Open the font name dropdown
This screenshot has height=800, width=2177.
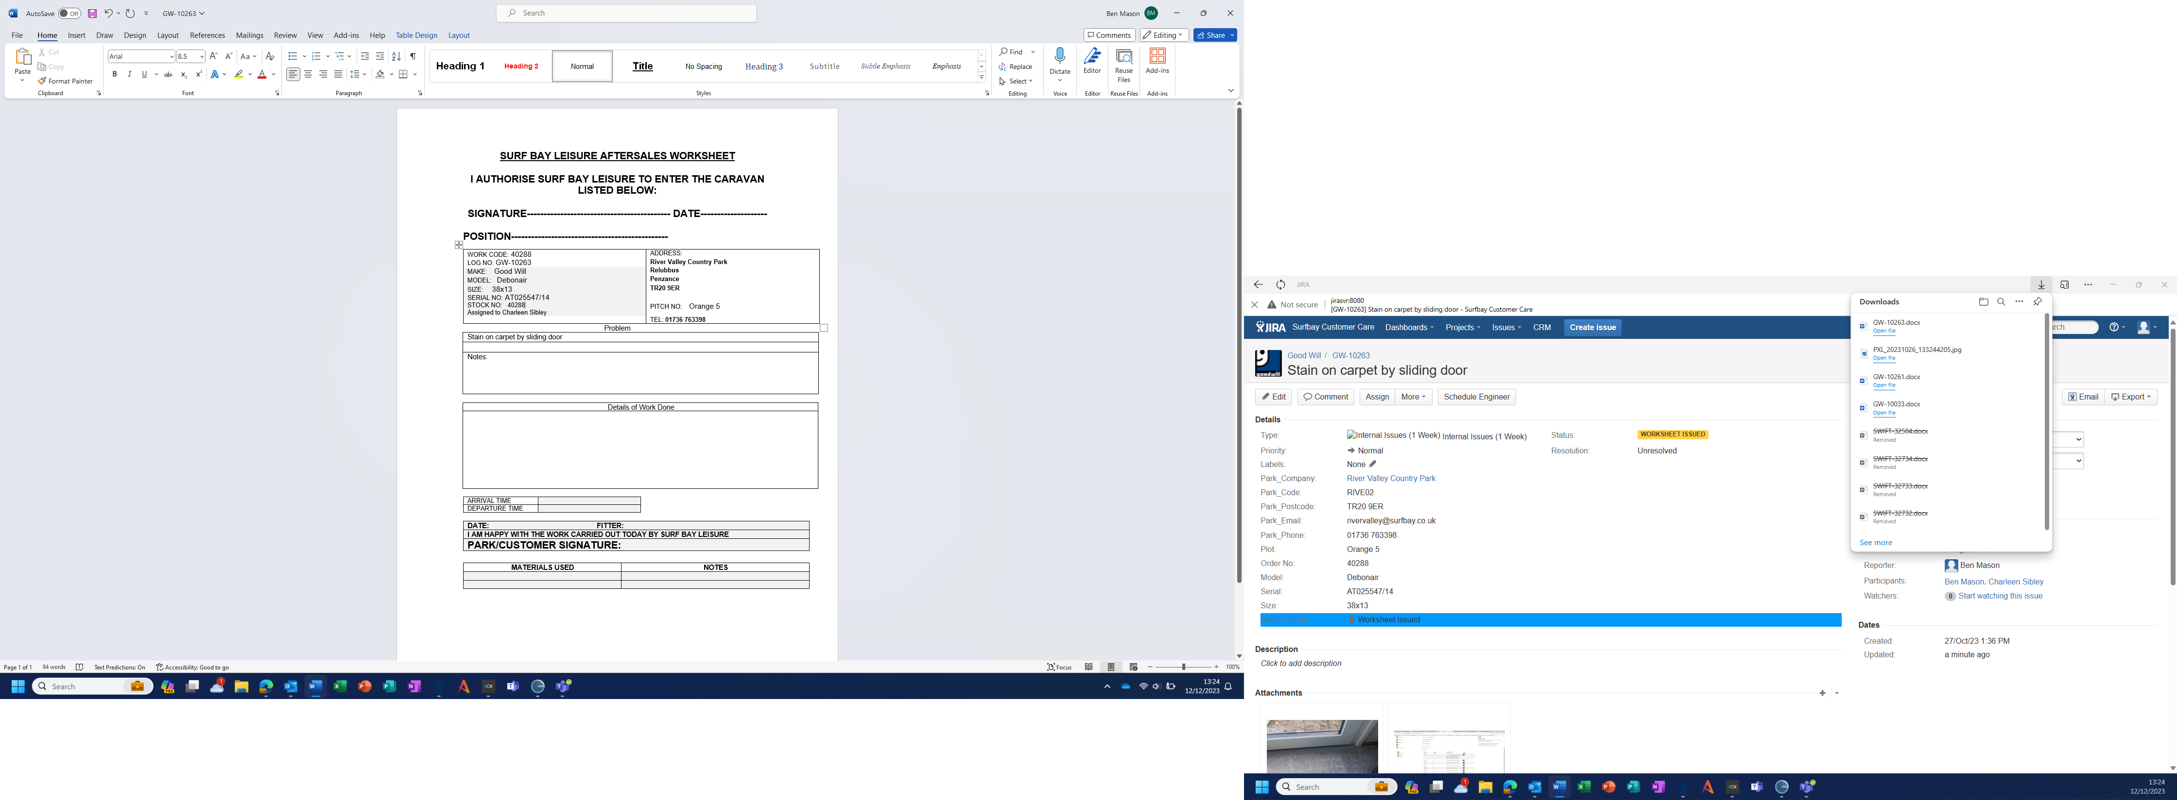tap(172, 56)
